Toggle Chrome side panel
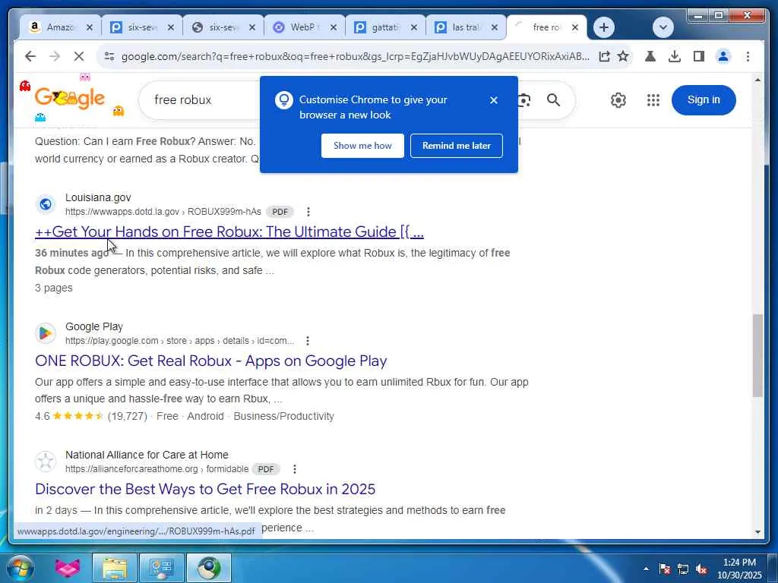Viewport: 778px width, 583px height. click(699, 56)
